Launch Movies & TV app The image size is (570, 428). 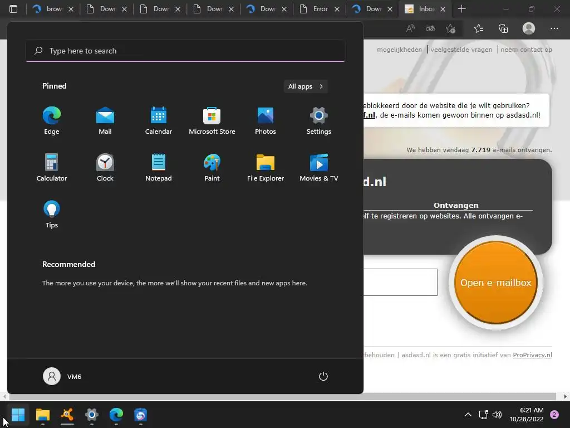319,167
